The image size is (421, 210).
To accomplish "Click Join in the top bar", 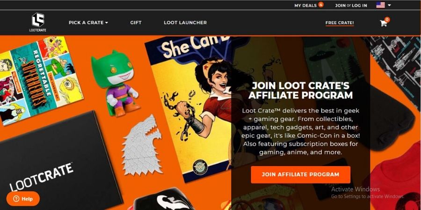I will pos(340,5).
